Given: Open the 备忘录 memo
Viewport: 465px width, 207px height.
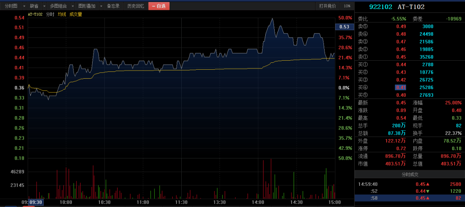Looking at the screenshot, I should pyautogui.click(x=113, y=6).
